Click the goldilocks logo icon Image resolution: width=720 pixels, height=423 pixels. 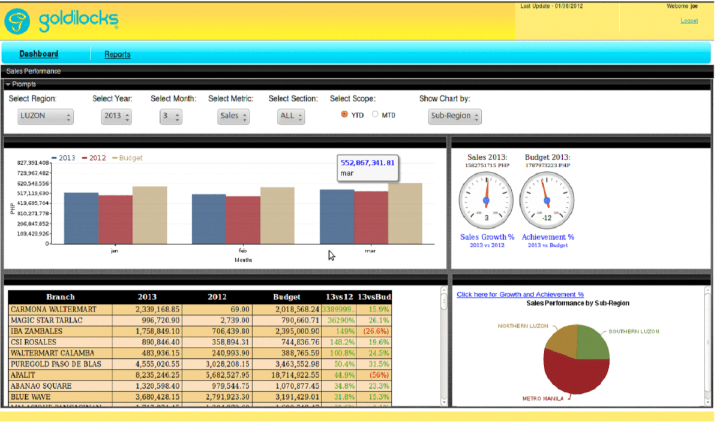[16, 20]
